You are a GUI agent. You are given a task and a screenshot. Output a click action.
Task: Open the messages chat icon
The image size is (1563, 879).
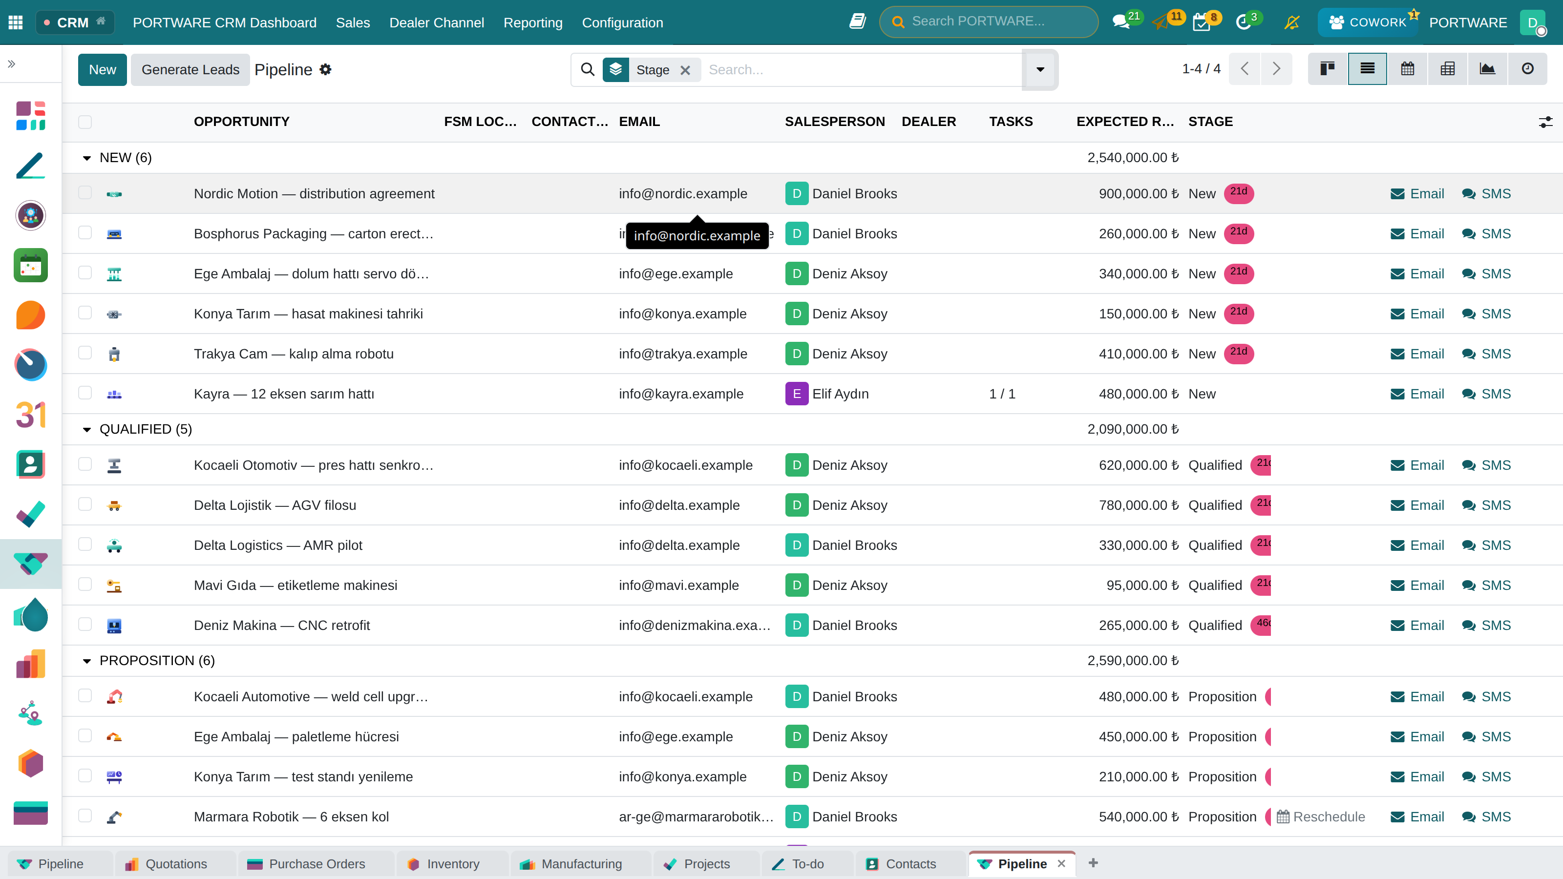click(1120, 22)
